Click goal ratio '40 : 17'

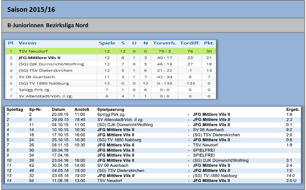click(x=165, y=58)
